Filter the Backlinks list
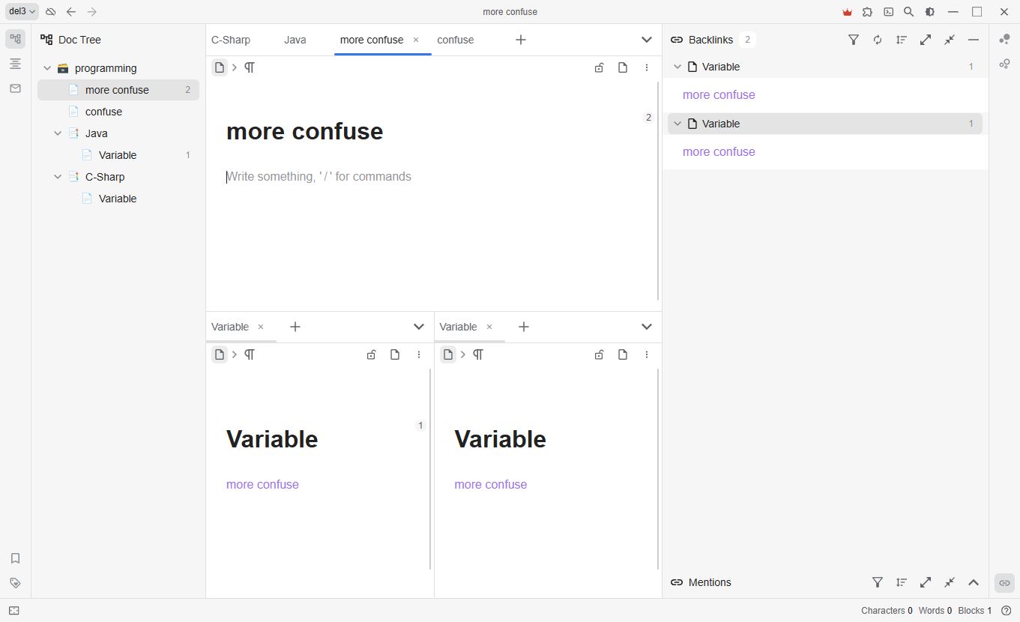This screenshot has height=622, width=1020. 853,40
